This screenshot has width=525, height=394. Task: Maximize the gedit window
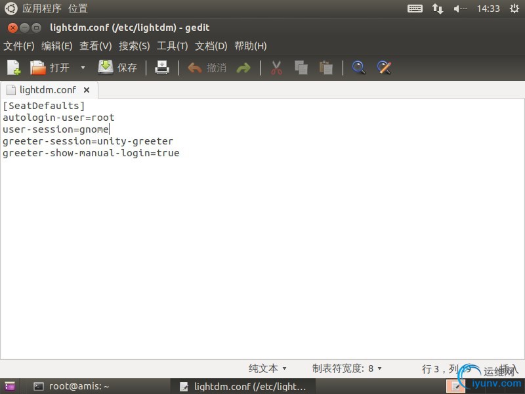36,28
